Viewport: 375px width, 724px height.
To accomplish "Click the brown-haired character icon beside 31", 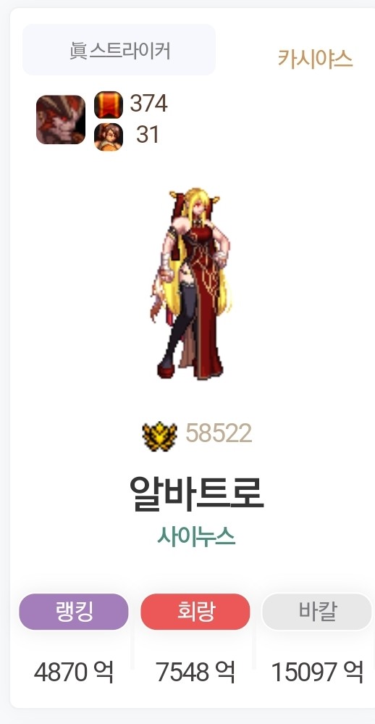I will click(109, 137).
